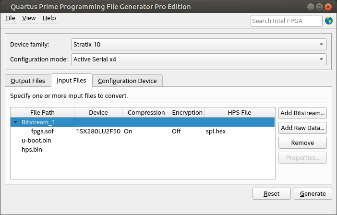The height and width of the screenshot is (215, 337).
Task: Click the Add Bitstream button
Action: coord(302,113)
